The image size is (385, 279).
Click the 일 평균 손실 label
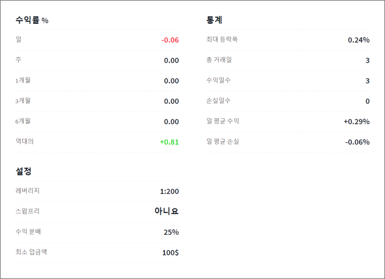tap(223, 141)
